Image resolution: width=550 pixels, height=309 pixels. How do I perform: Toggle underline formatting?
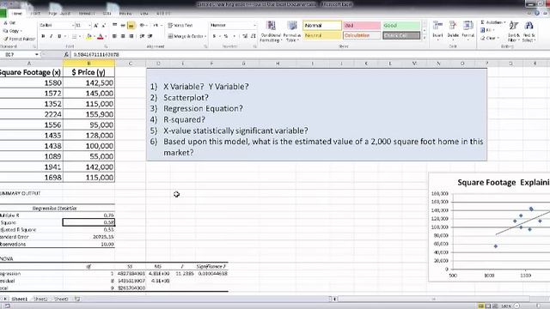[59, 36]
